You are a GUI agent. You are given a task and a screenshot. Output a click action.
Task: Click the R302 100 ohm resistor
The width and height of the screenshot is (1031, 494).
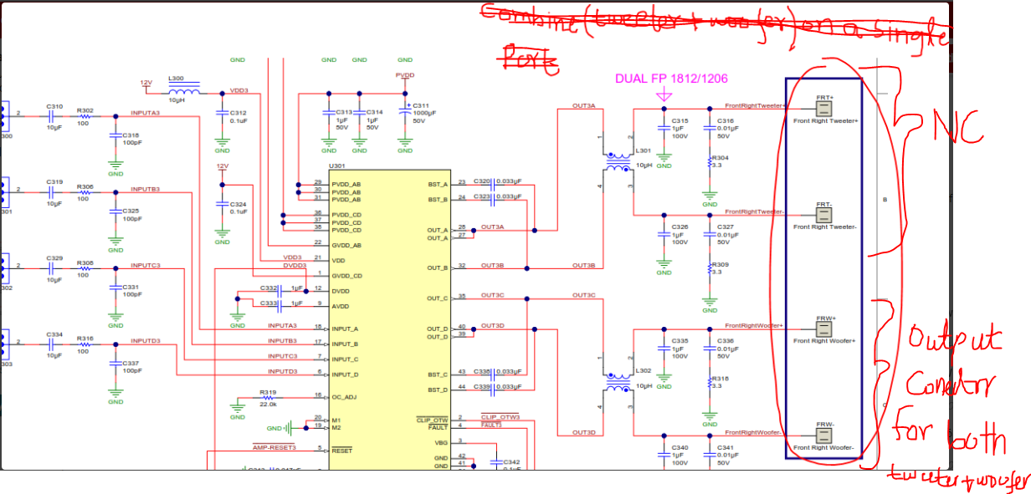coord(85,116)
